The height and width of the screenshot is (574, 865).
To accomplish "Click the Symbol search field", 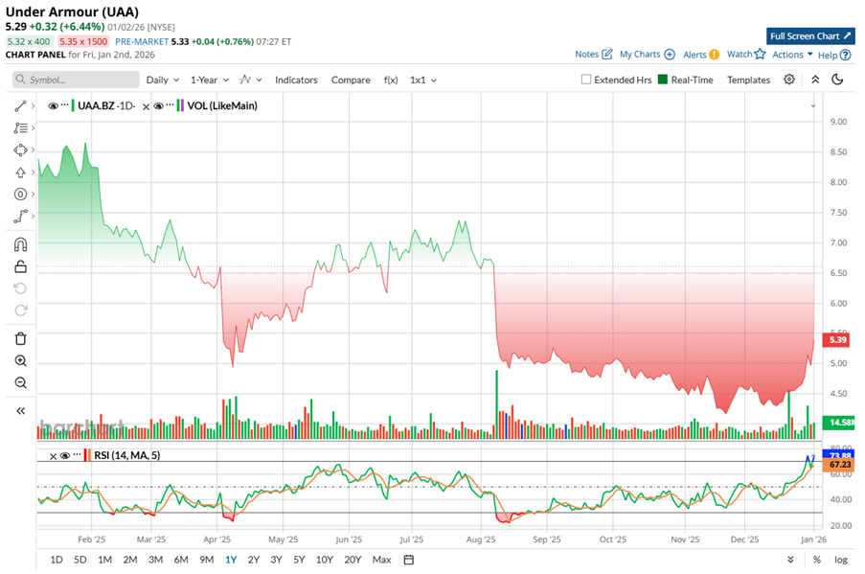I will (x=76, y=80).
